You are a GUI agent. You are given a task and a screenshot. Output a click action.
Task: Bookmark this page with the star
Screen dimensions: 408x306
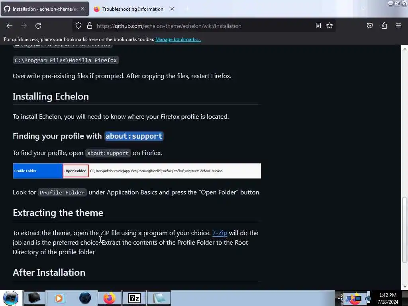pos(330,25)
